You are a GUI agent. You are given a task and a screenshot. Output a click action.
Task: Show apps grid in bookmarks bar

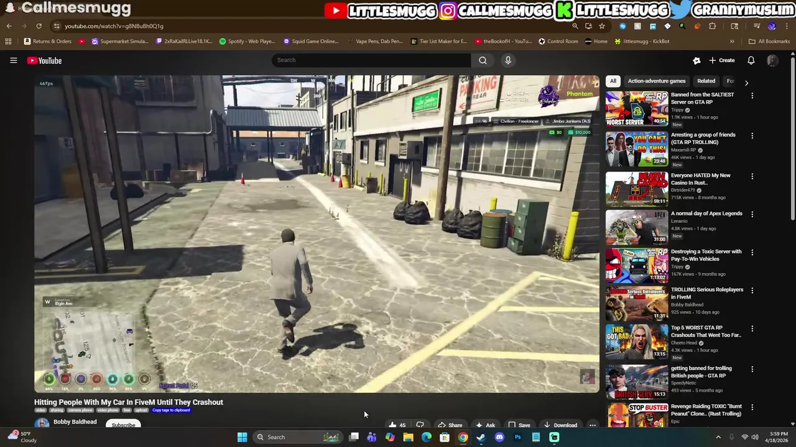click(x=8, y=42)
